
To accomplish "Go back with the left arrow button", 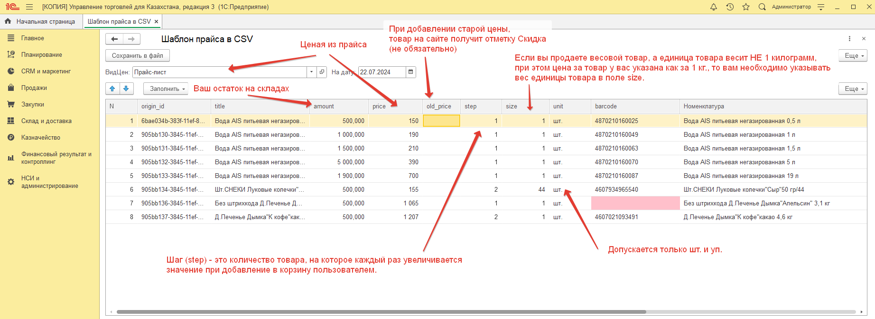I will click(114, 39).
